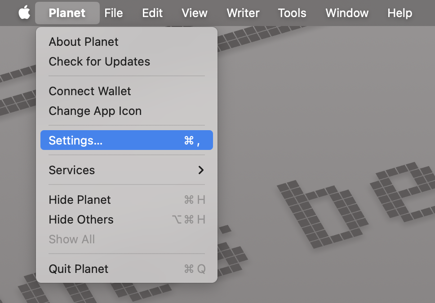Choose Hide Others
This screenshot has width=435, height=303.
pyautogui.click(x=81, y=220)
